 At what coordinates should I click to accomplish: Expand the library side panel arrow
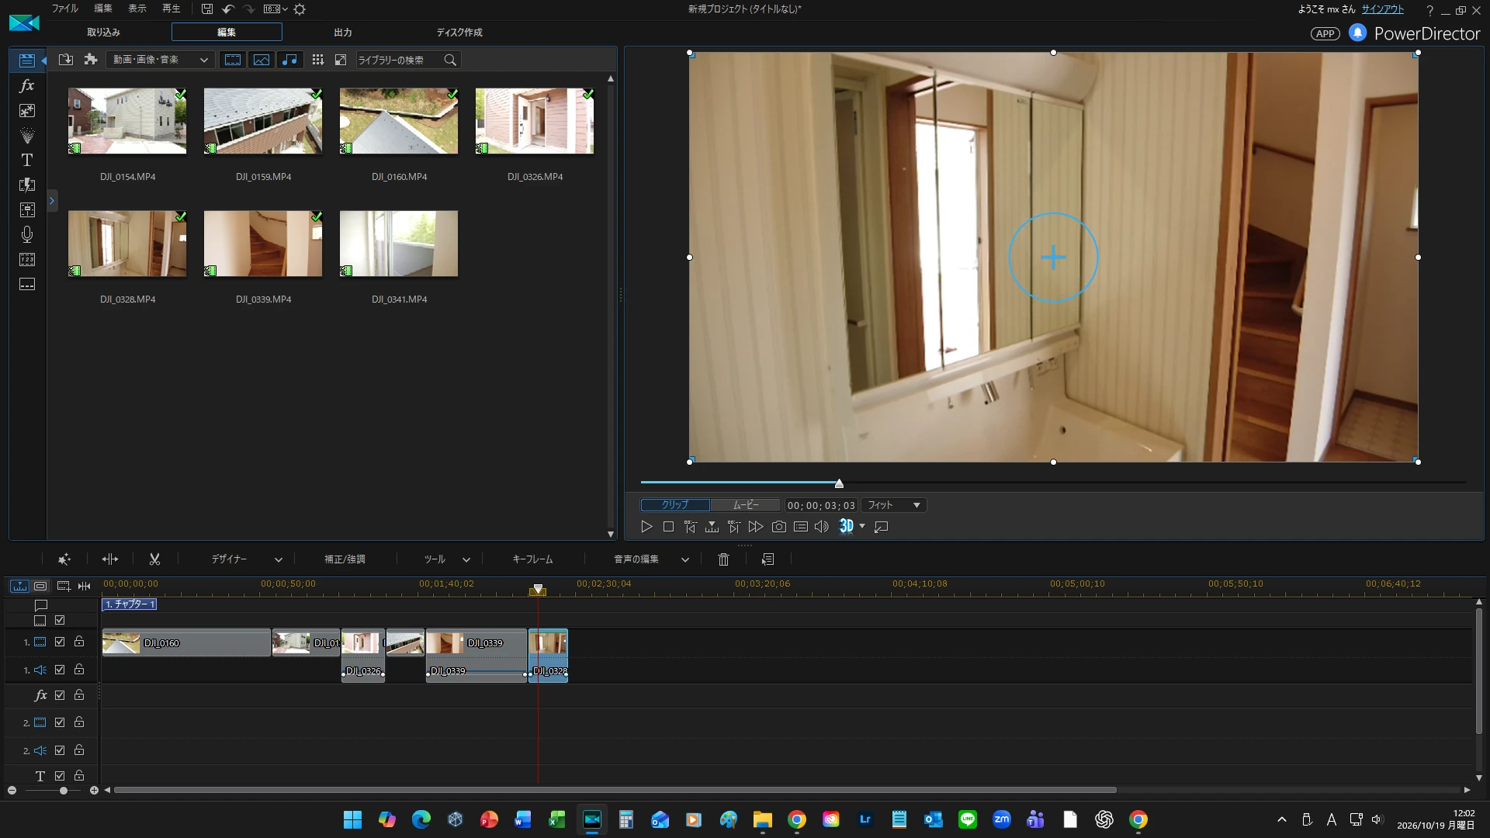tap(52, 201)
